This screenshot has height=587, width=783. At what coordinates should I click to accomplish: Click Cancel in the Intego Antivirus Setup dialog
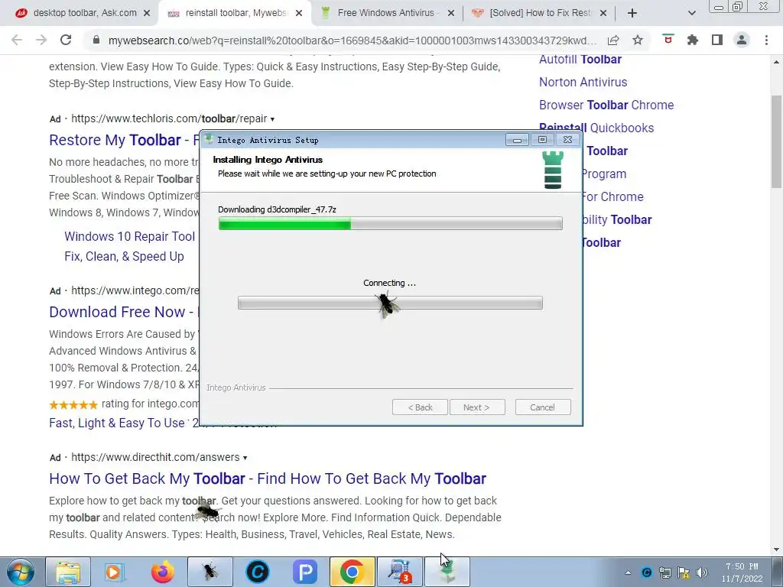pyautogui.click(x=543, y=407)
